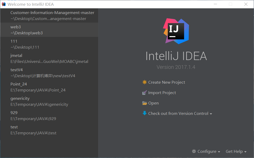Viewport: 254px width, 158px height.
Task: Open recent project 111
Action: [x=49, y=44]
